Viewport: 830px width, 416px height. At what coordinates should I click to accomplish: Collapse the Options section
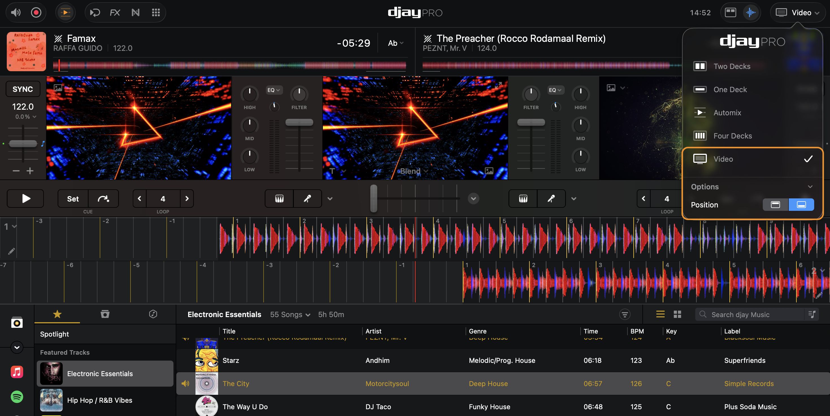[810, 187]
